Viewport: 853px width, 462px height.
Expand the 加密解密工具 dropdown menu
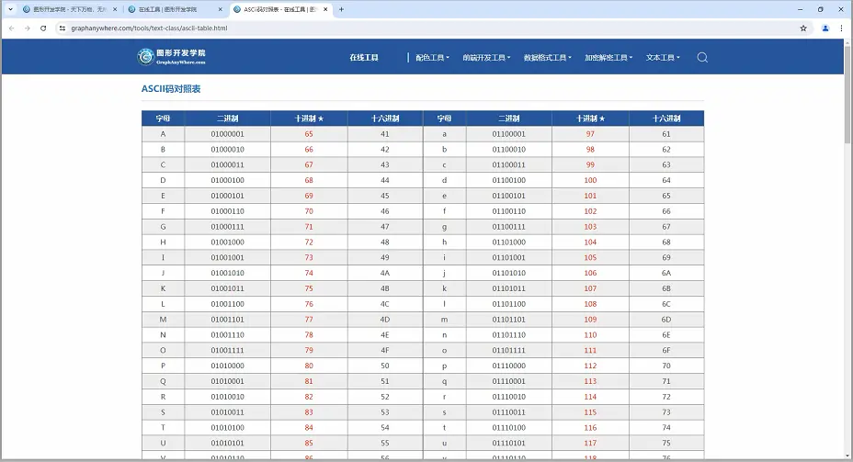pyautogui.click(x=608, y=57)
